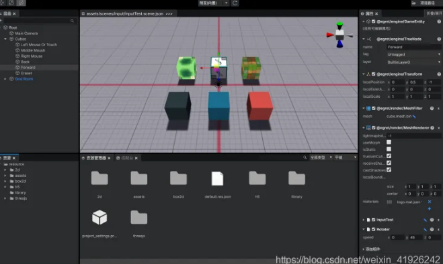Enable the isStatic checkbox
This screenshot has height=264, width=443.
click(x=389, y=149)
